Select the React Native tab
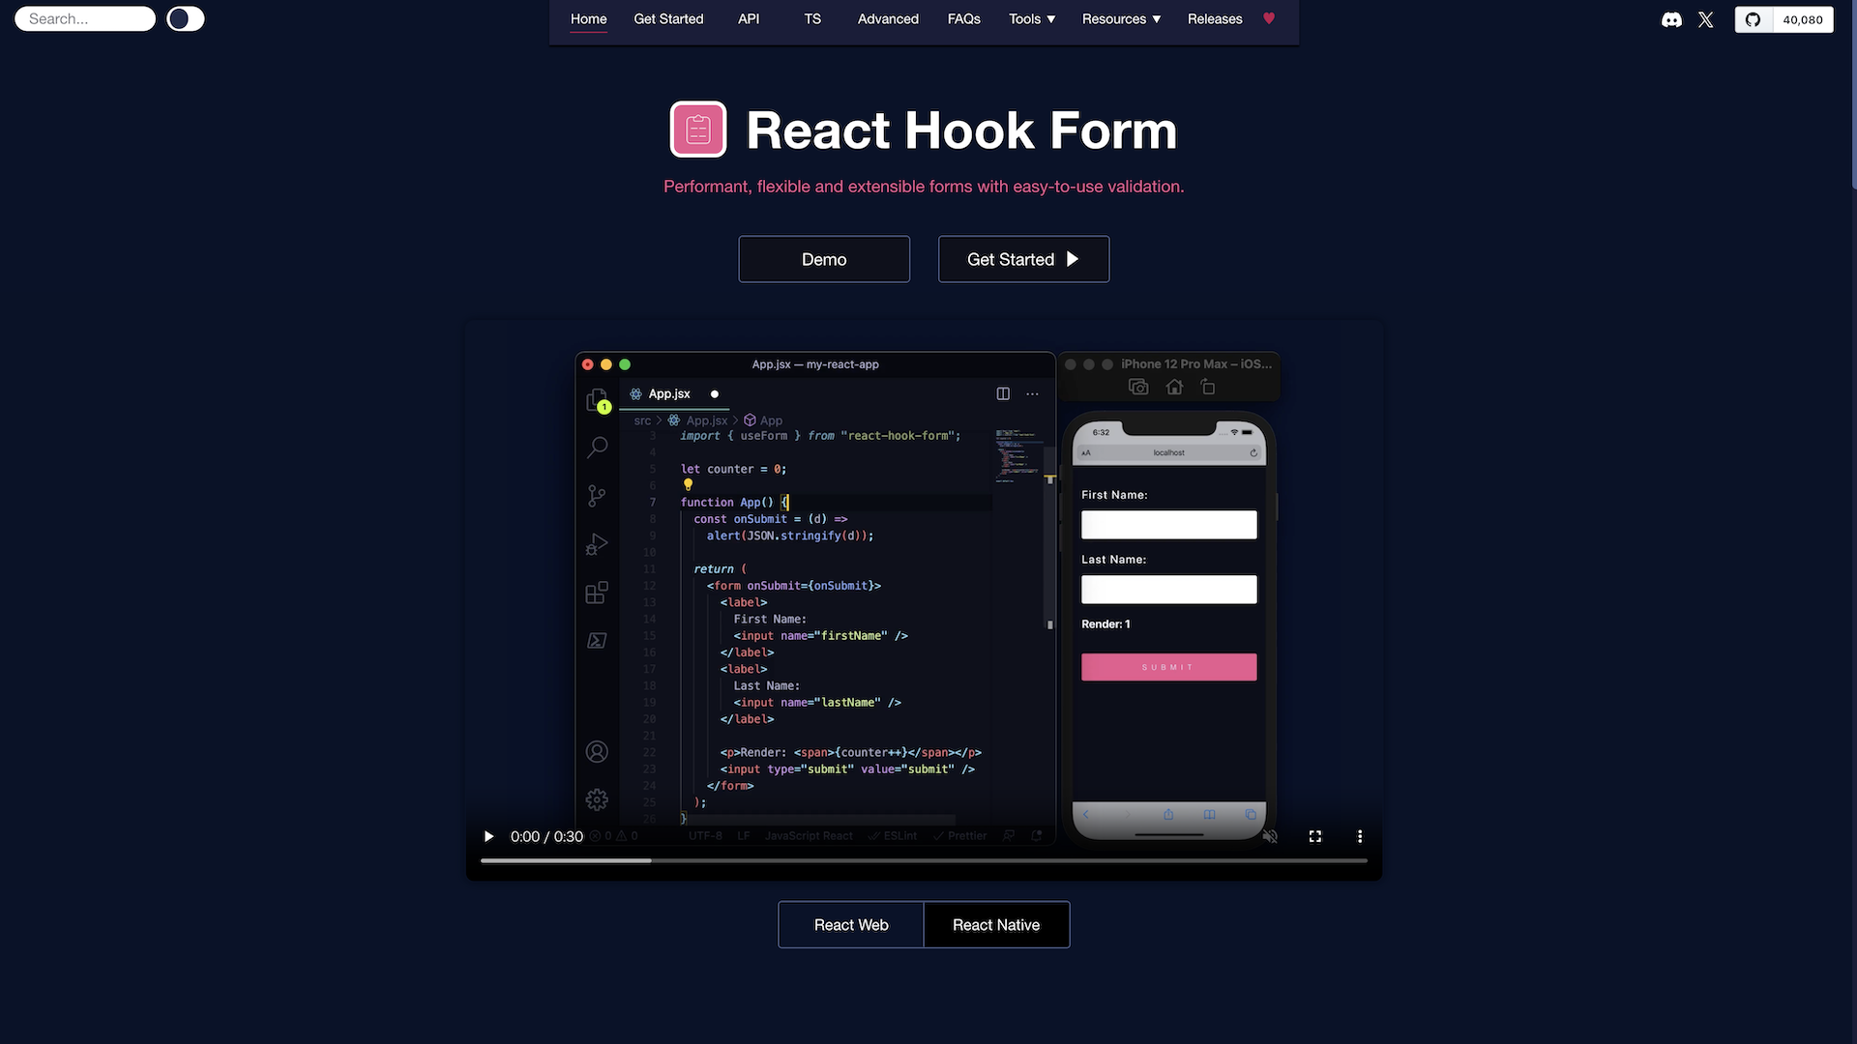The height and width of the screenshot is (1044, 1857). tap(996, 924)
